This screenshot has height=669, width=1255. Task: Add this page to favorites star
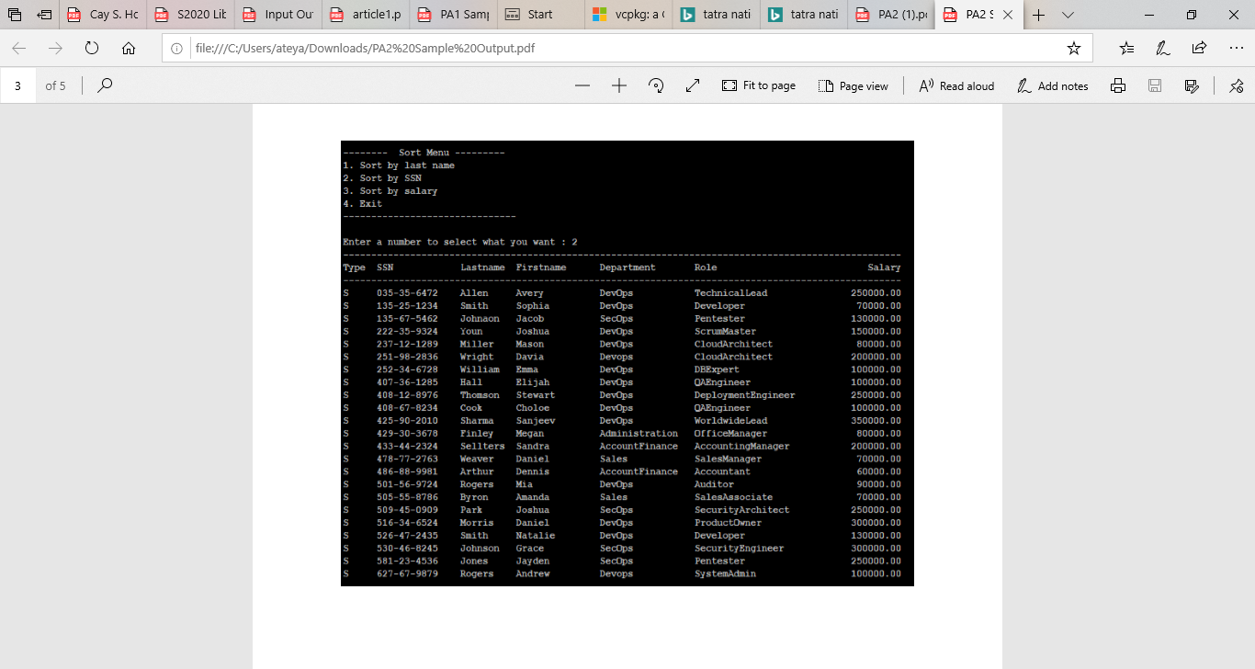(x=1073, y=49)
